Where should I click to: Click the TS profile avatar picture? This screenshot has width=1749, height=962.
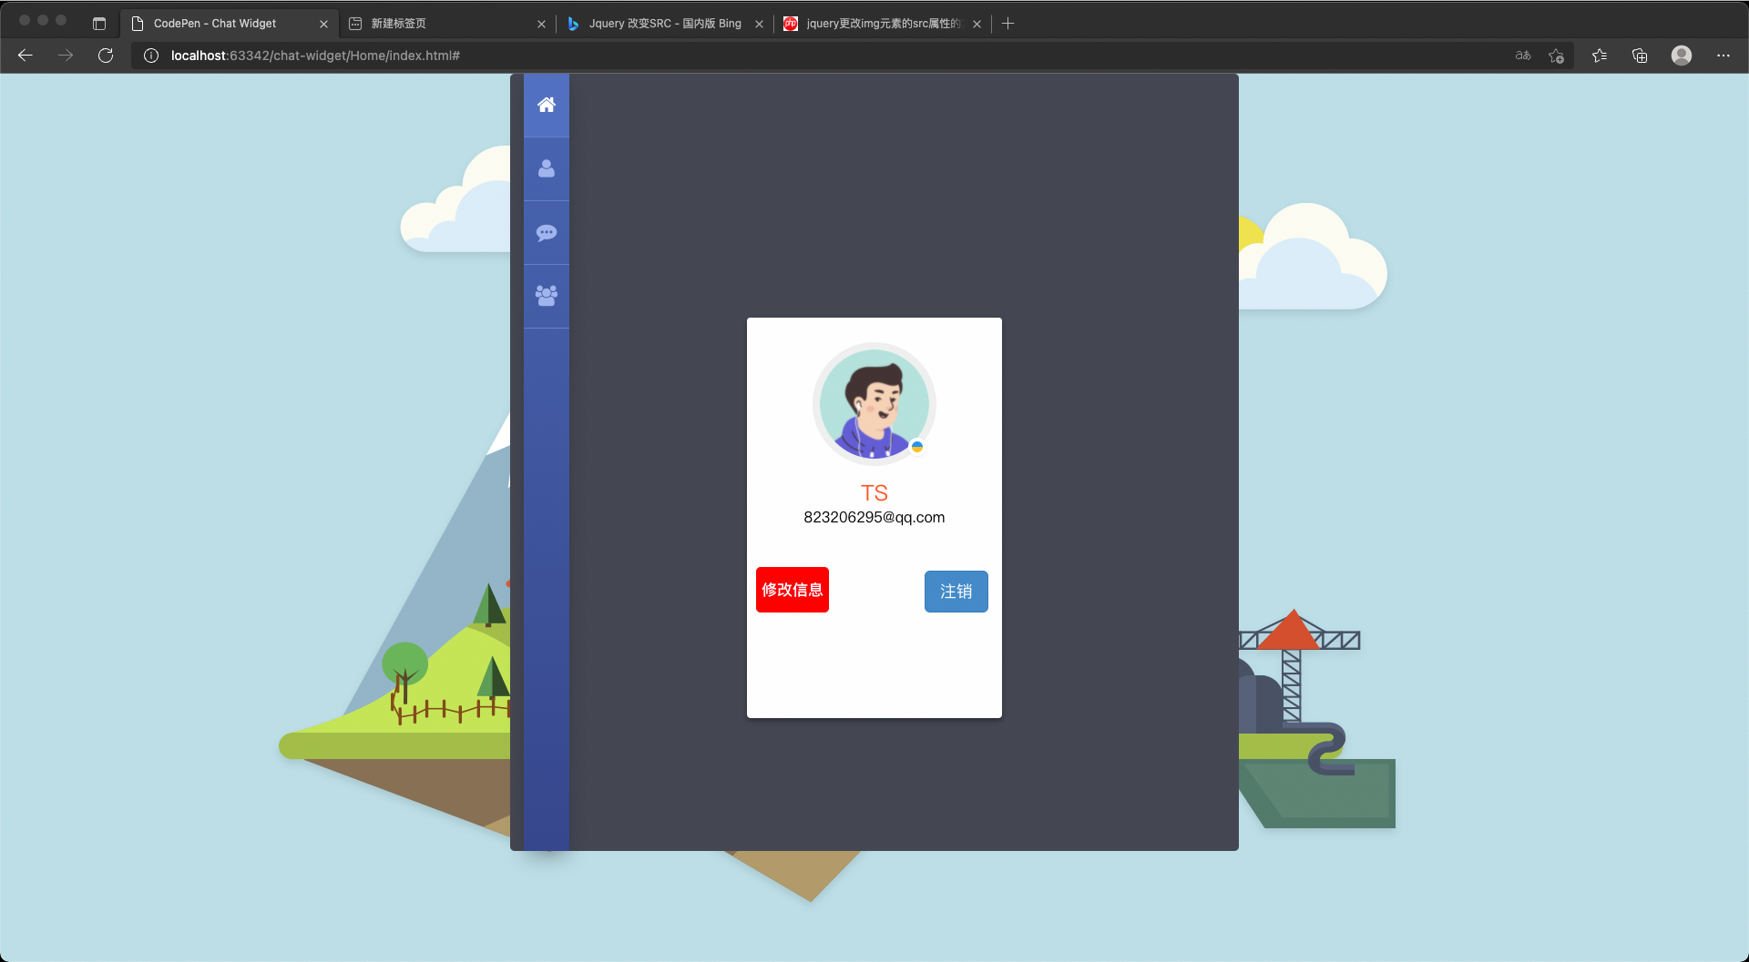click(x=874, y=403)
